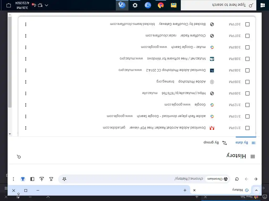Open the browser side panel
269x201 pixels.
coord(32,179)
